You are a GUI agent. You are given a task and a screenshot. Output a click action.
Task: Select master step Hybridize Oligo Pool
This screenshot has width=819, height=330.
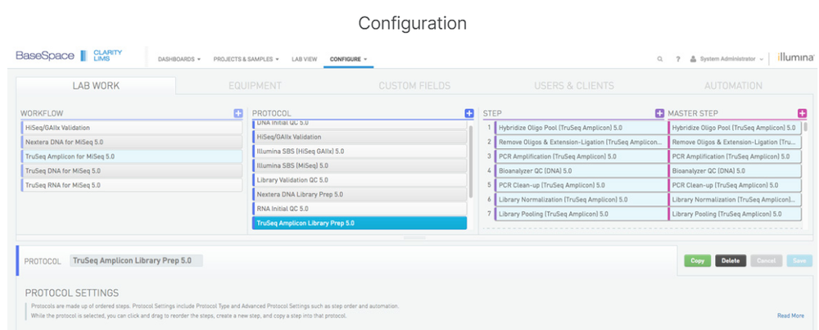735,128
